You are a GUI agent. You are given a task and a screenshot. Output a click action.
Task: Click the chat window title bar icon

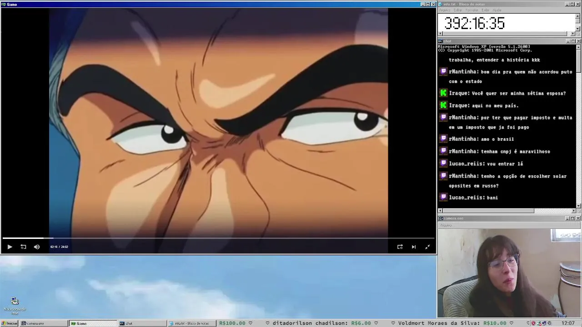click(440, 41)
